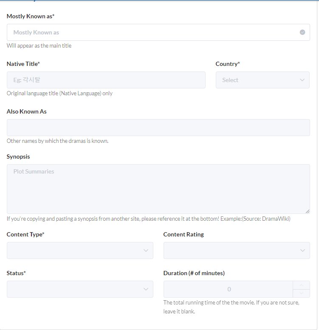Decrease Duration with the down stepper arrow
319x330 pixels.
301,293
